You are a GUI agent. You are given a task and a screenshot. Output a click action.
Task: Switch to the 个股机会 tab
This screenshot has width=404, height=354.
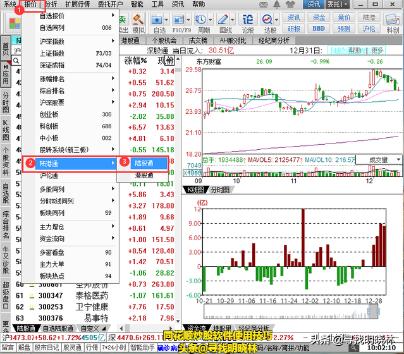(x=164, y=40)
